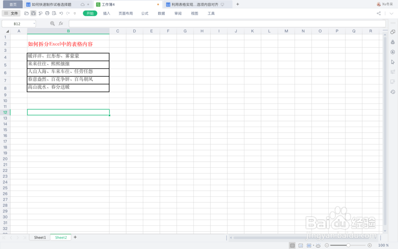Click the zoom slider handle
The height and width of the screenshot is (249, 398).
click(349, 245)
